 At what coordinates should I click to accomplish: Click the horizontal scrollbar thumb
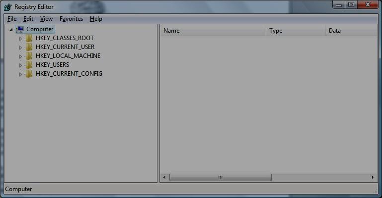click(220, 177)
